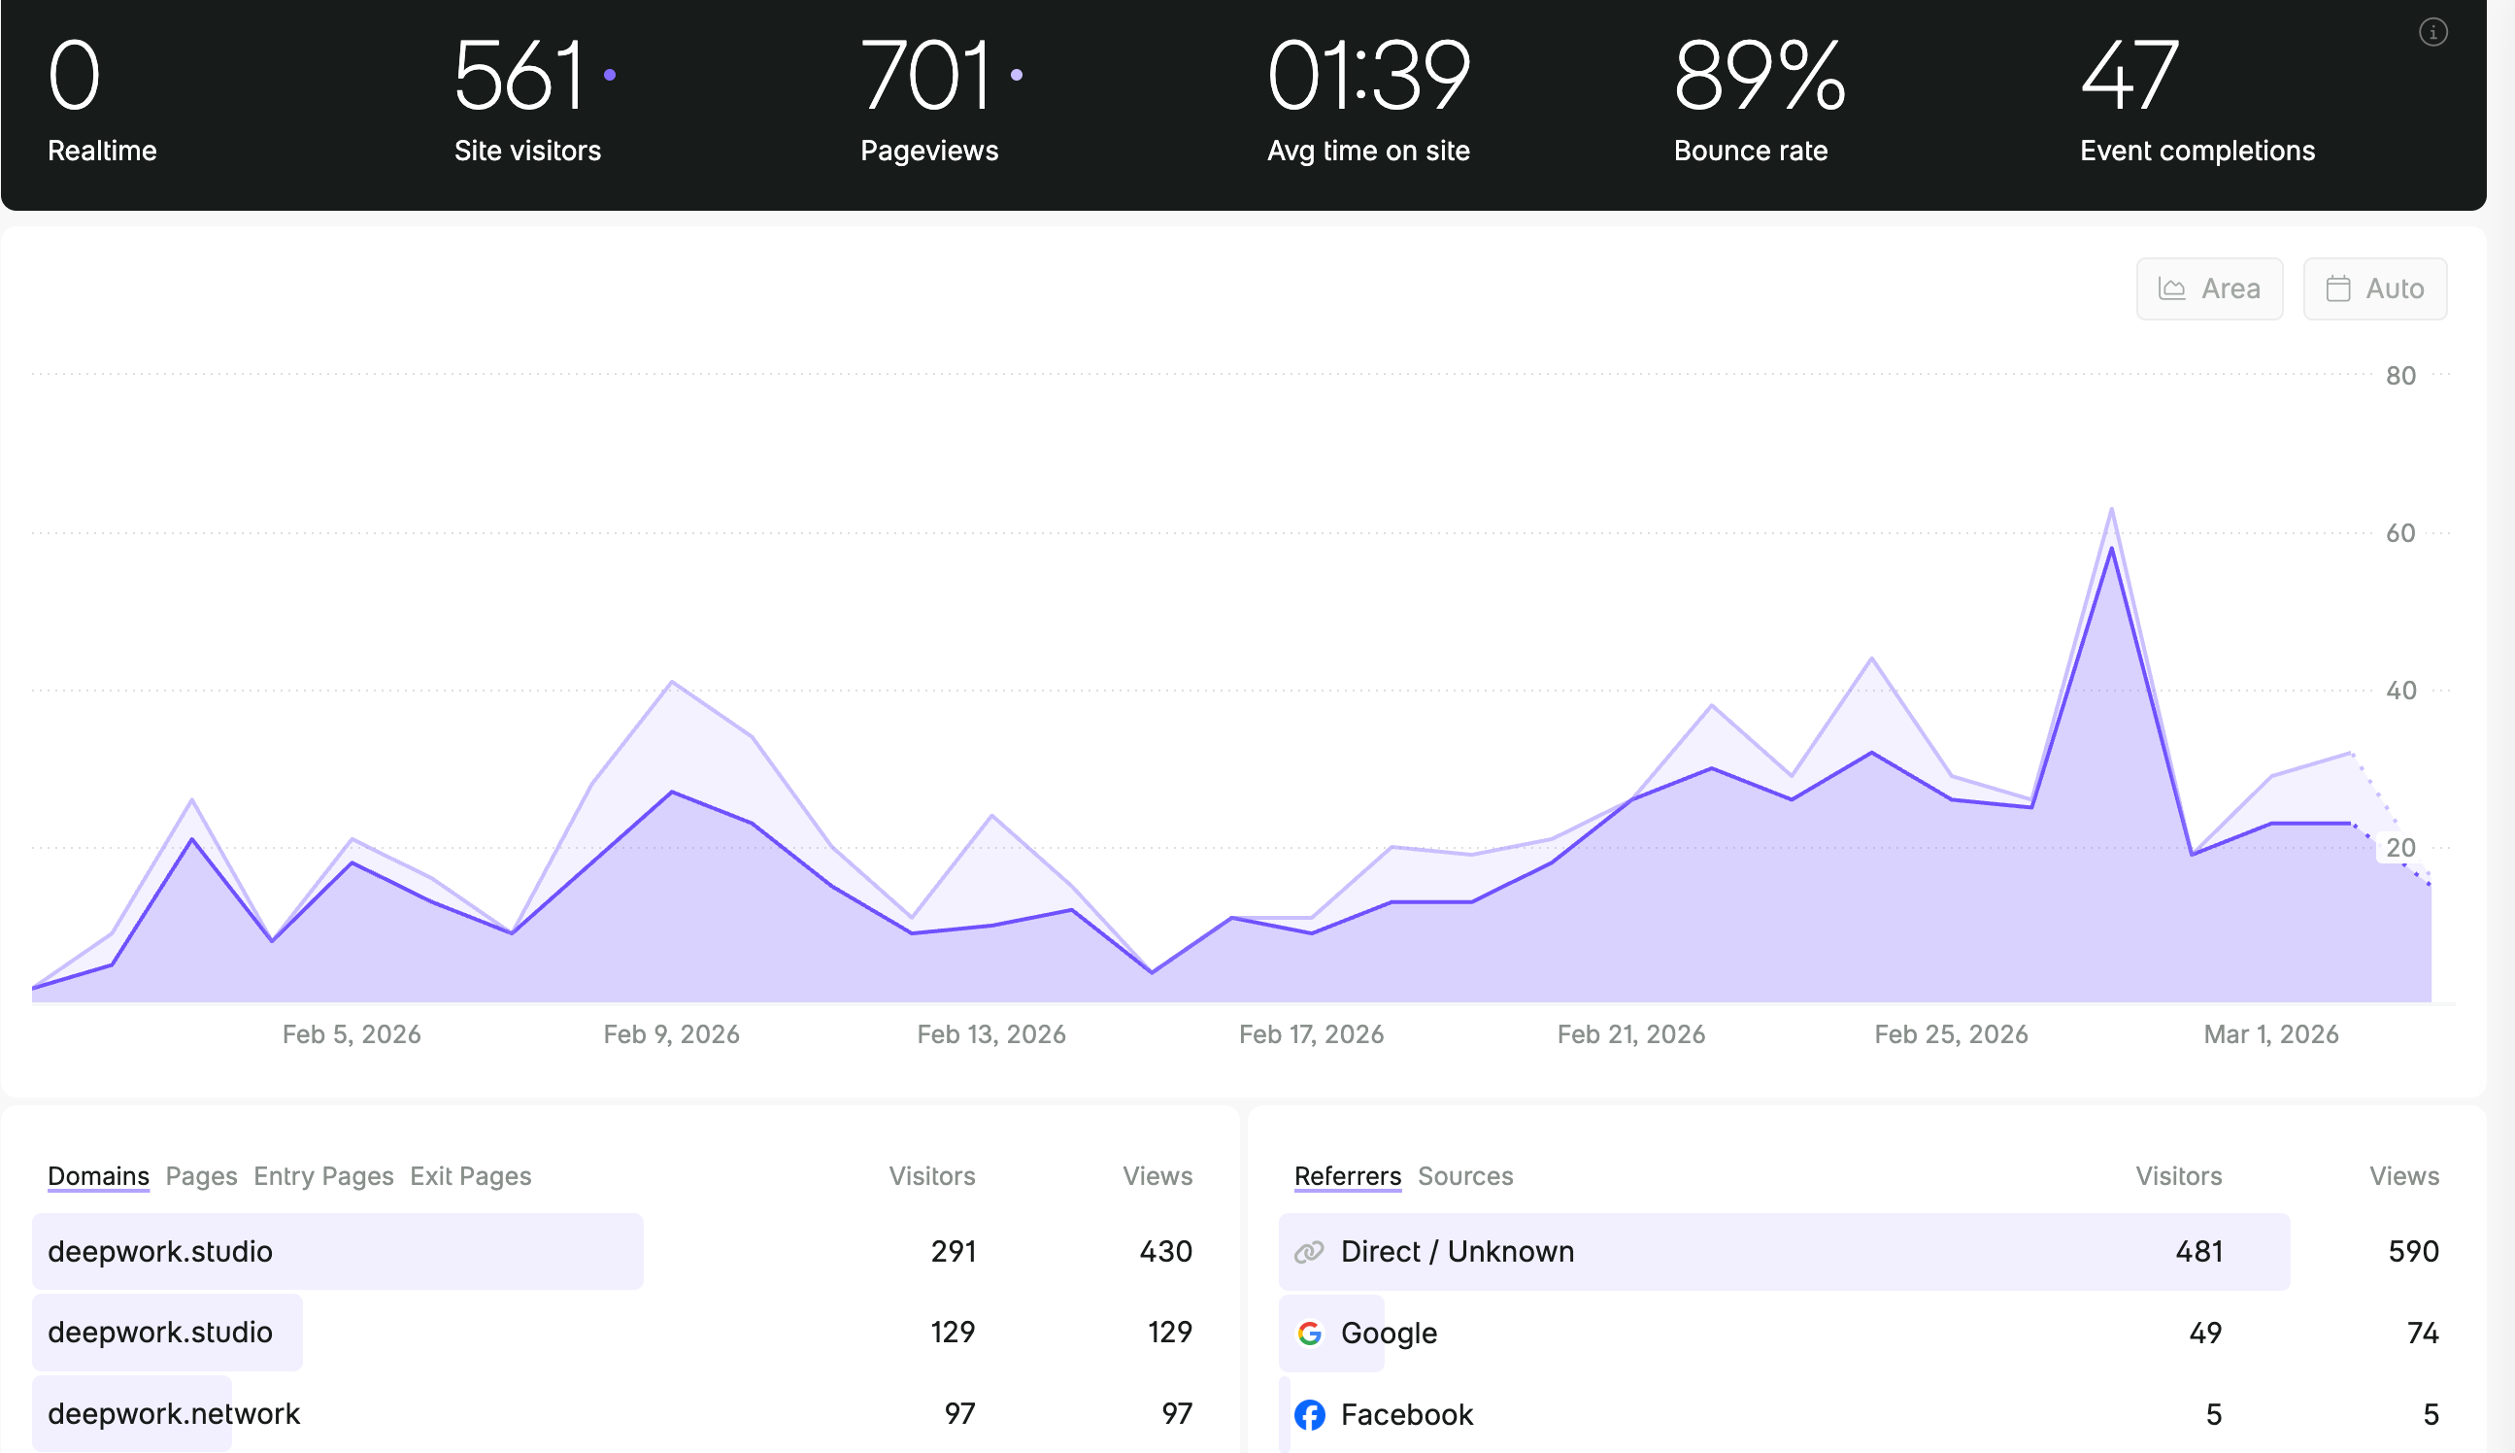
Task: Toggle the Pageviews series dot
Action: coord(1016,75)
